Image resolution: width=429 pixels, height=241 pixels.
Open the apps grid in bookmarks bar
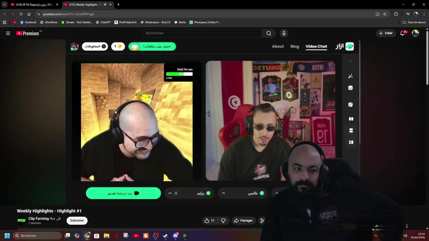pyautogui.click(x=4, y=22)
